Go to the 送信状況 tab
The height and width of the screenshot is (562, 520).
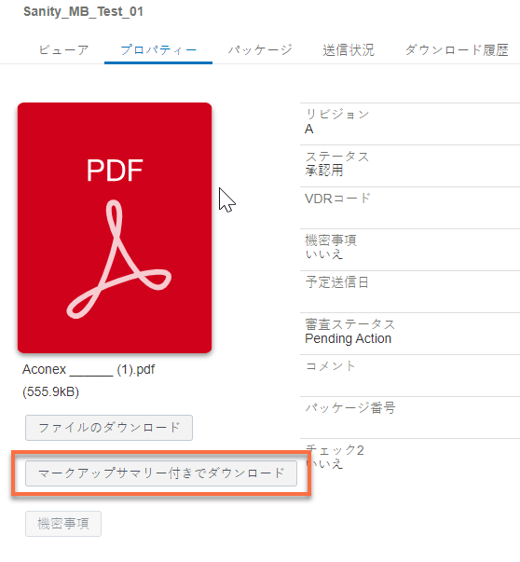click(x=349, y=49)
